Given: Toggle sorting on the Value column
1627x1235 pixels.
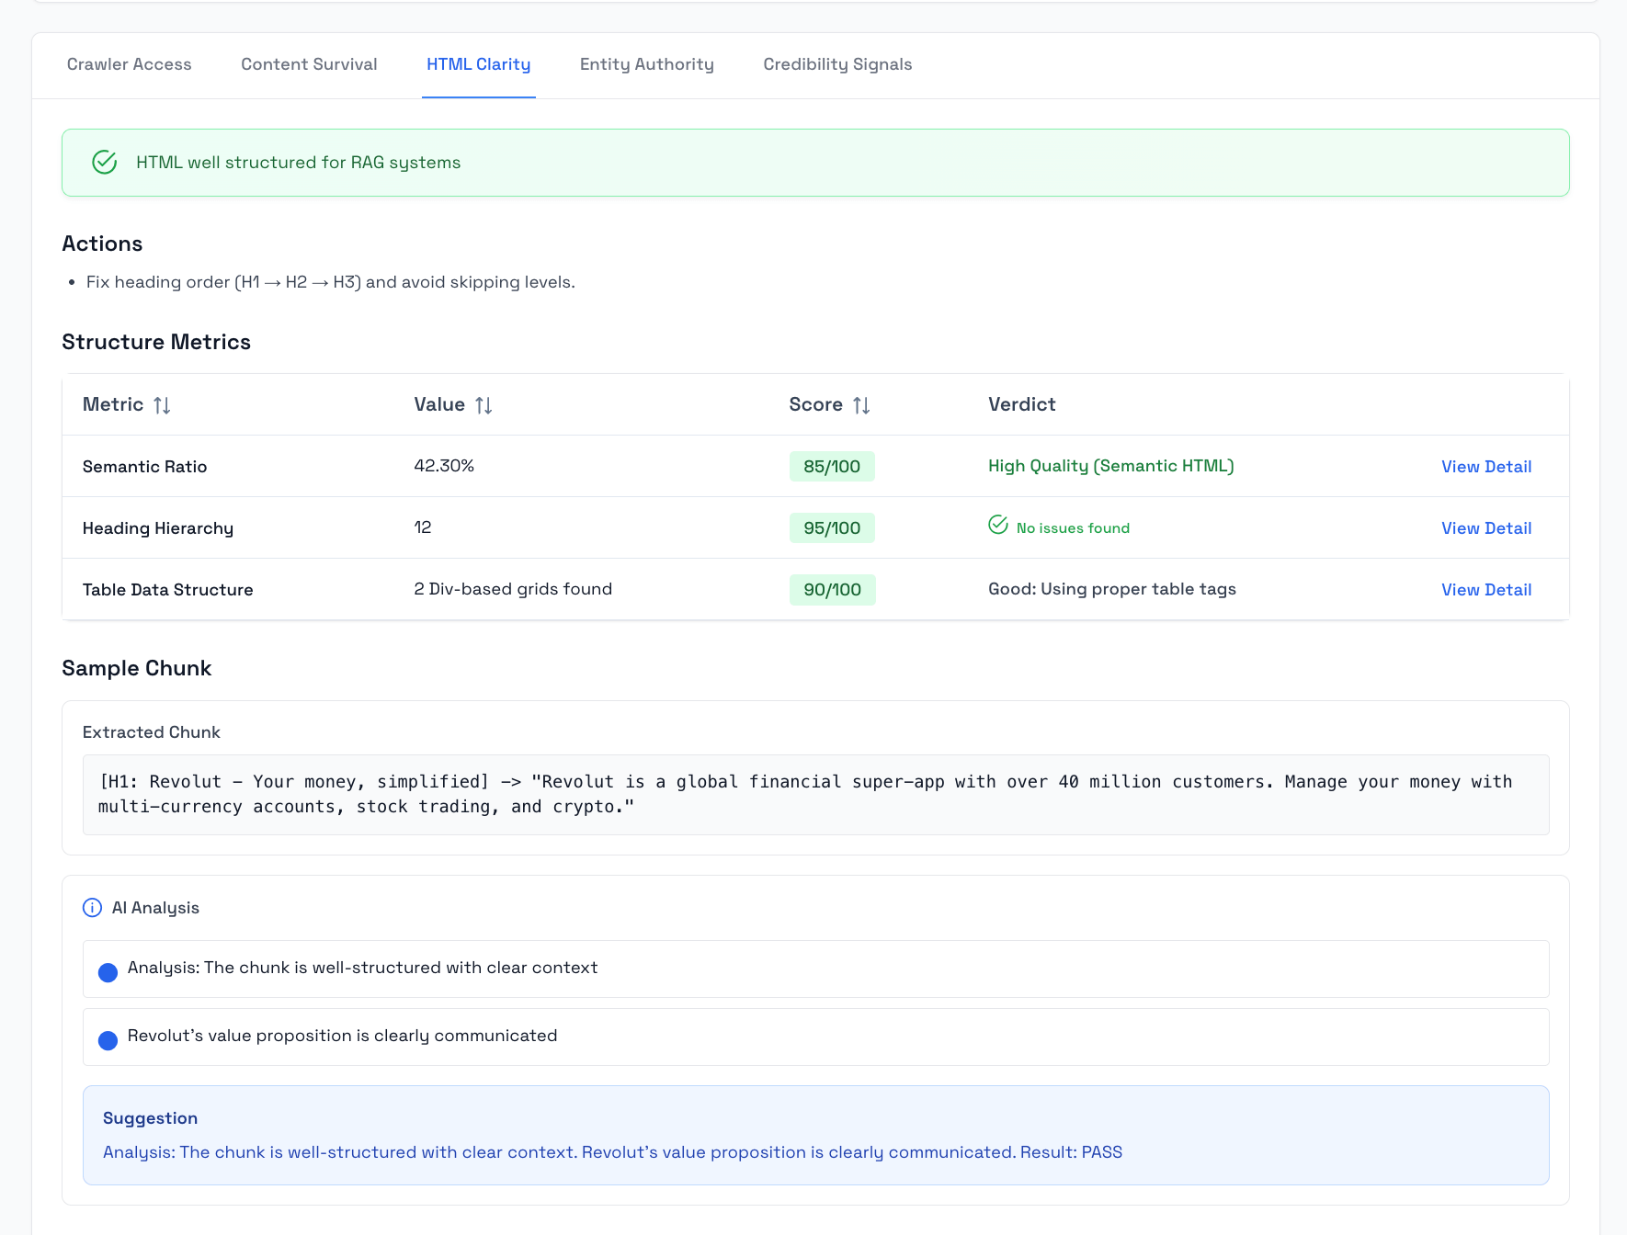Looking at the screenshot, I should [484, 404].
